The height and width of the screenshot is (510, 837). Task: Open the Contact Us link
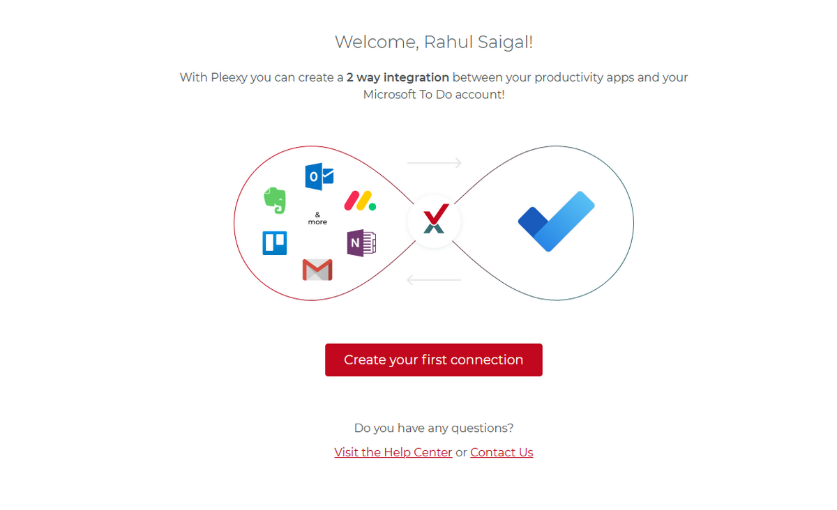(x=502, y=452)
